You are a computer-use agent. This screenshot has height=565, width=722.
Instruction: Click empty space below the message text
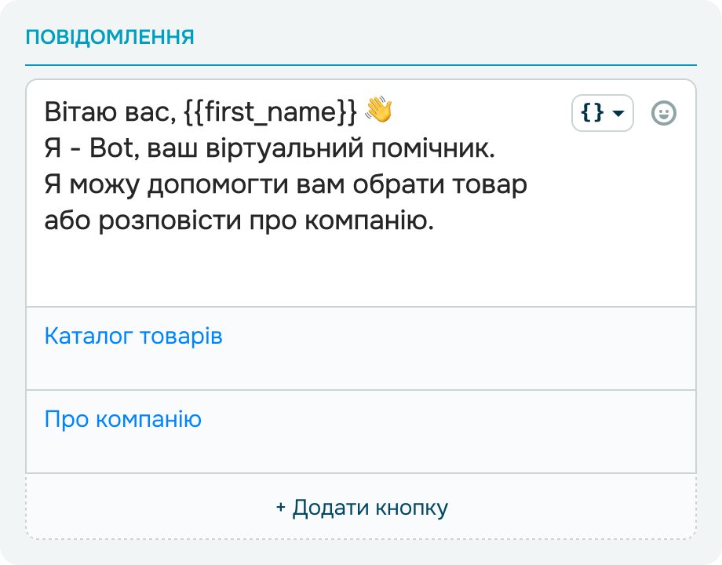click(x=314, y=271)
